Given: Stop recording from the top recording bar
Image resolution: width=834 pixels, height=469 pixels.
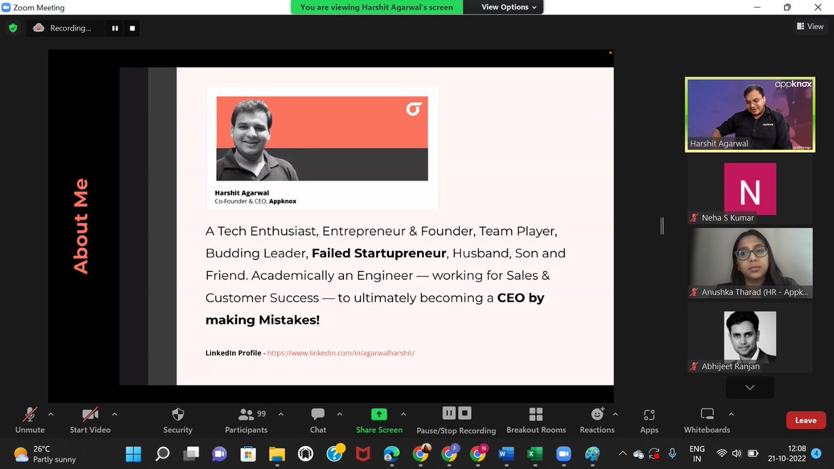Looking at the screenshot, I should click(132, 28).
